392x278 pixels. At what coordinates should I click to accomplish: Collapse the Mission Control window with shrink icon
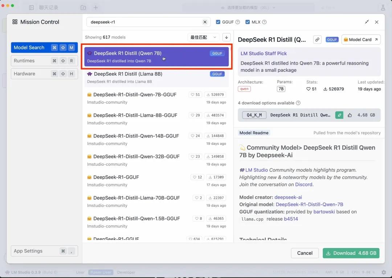pos(367,22)
